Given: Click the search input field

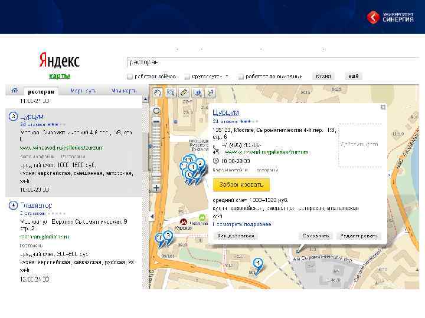Looking at the screenshot, I should pyautogui.click(x=272, y=62).
